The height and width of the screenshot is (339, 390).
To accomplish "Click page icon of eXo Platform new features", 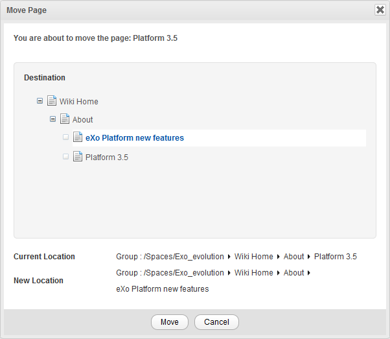I will point(78,137).
